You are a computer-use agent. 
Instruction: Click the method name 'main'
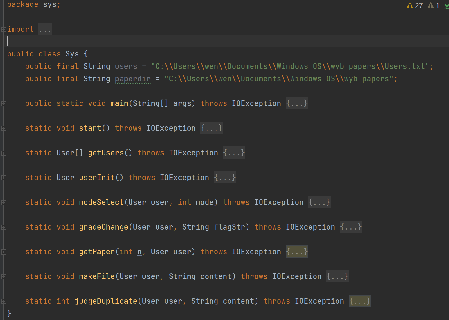pyautogui.click(x=119, y=103)
